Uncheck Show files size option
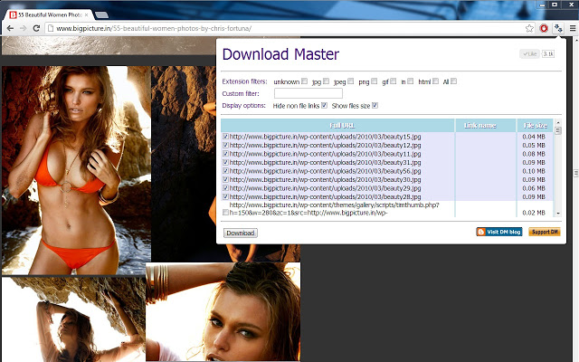 (375, 106)
